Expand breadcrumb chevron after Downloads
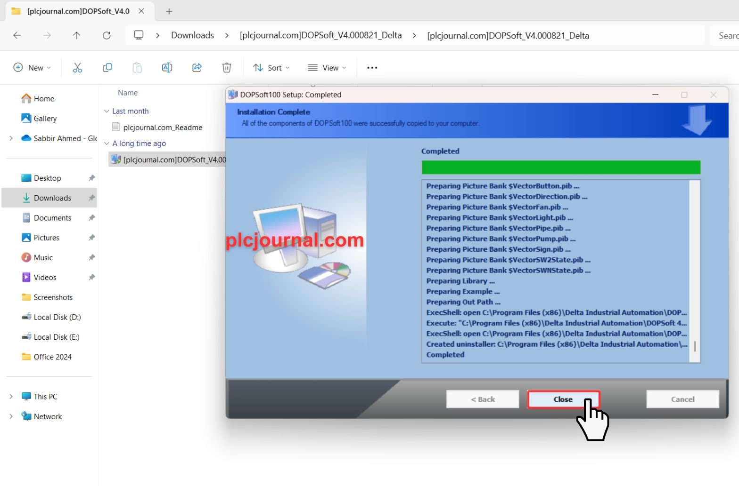Screen dimensions: 739x486 point(227,35)
